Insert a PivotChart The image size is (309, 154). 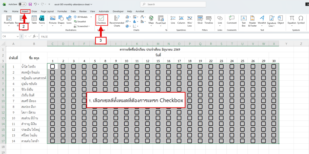pos(161,21)
